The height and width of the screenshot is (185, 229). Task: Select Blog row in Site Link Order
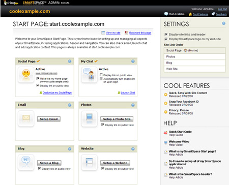click(x=195, y=63)
